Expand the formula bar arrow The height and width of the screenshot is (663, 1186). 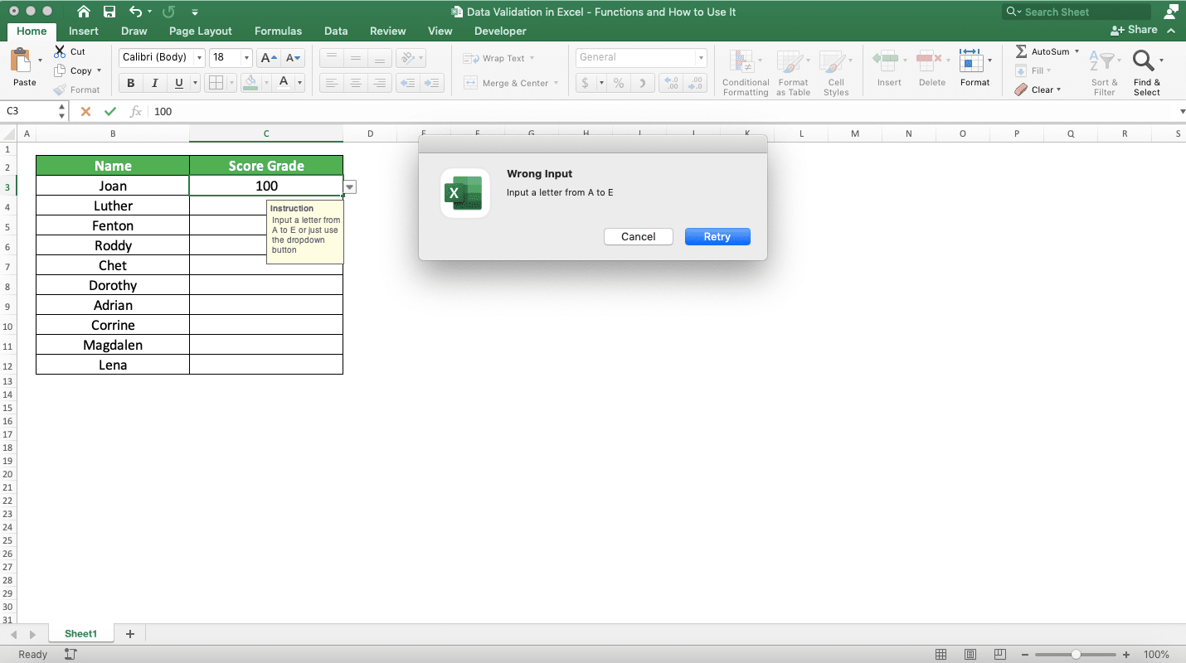click(x=1181, y=112)
